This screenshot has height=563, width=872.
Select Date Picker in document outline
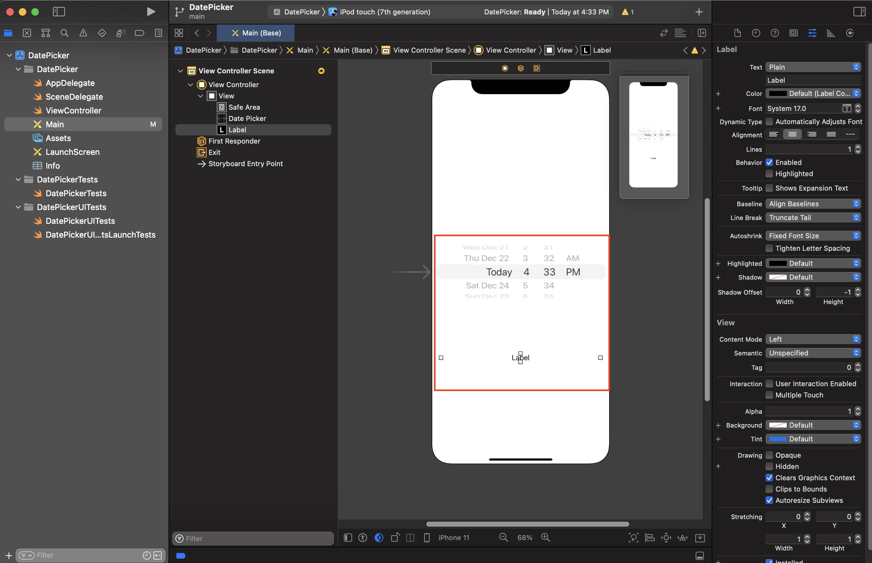247,118
